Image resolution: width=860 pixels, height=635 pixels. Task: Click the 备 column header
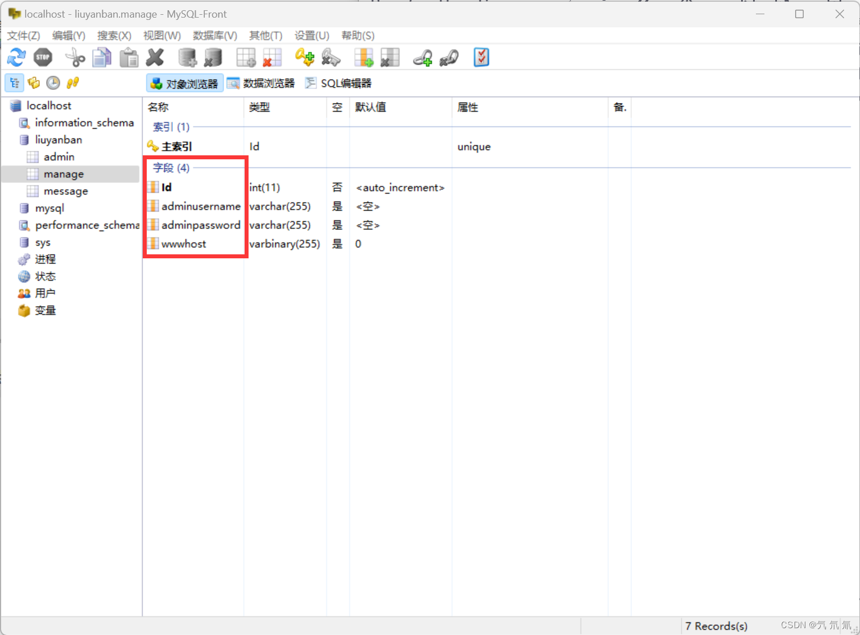620,107
